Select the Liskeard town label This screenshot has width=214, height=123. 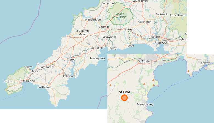click(130, 29)
